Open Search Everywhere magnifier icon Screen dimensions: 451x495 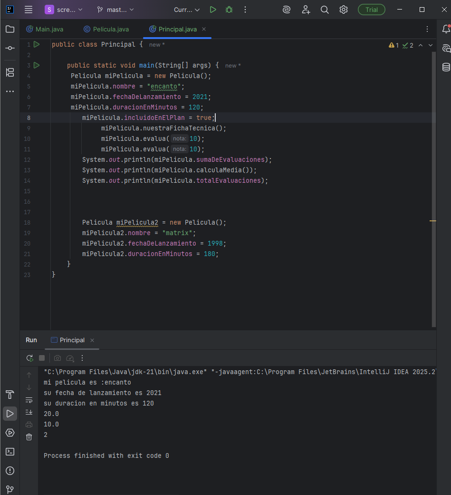[325, 10]
